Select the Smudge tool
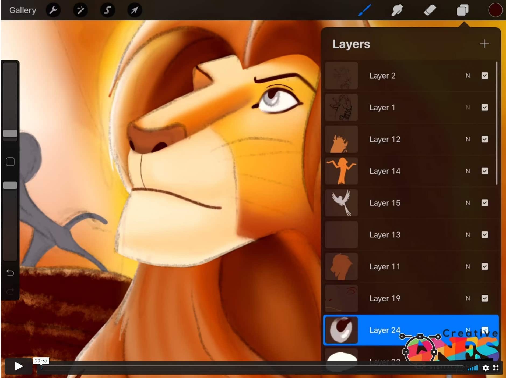The image size is (506, 378). tap(397, 10)
